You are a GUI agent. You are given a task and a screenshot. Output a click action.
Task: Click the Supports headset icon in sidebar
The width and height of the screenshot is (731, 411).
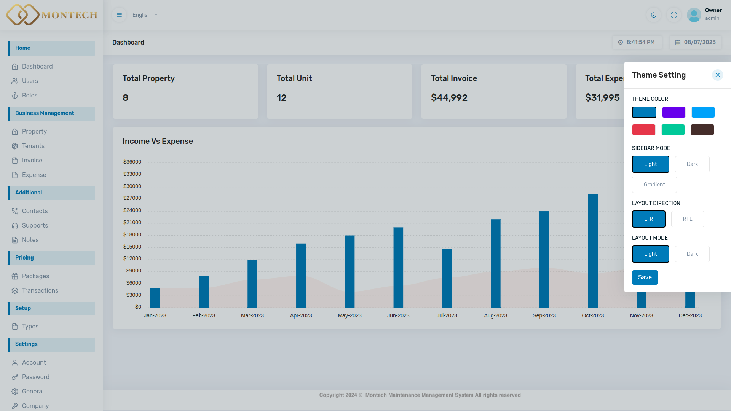[x=15, y=226]
